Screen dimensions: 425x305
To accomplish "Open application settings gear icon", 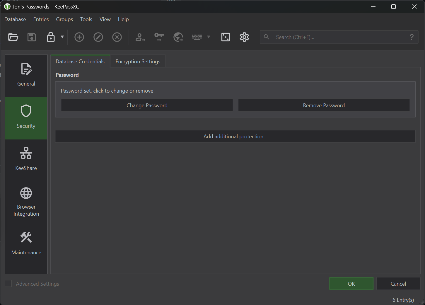I will click(244, 37).
